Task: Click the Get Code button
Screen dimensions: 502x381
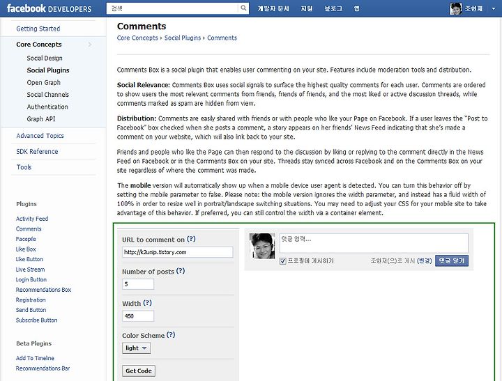Action: pos(139,371)
